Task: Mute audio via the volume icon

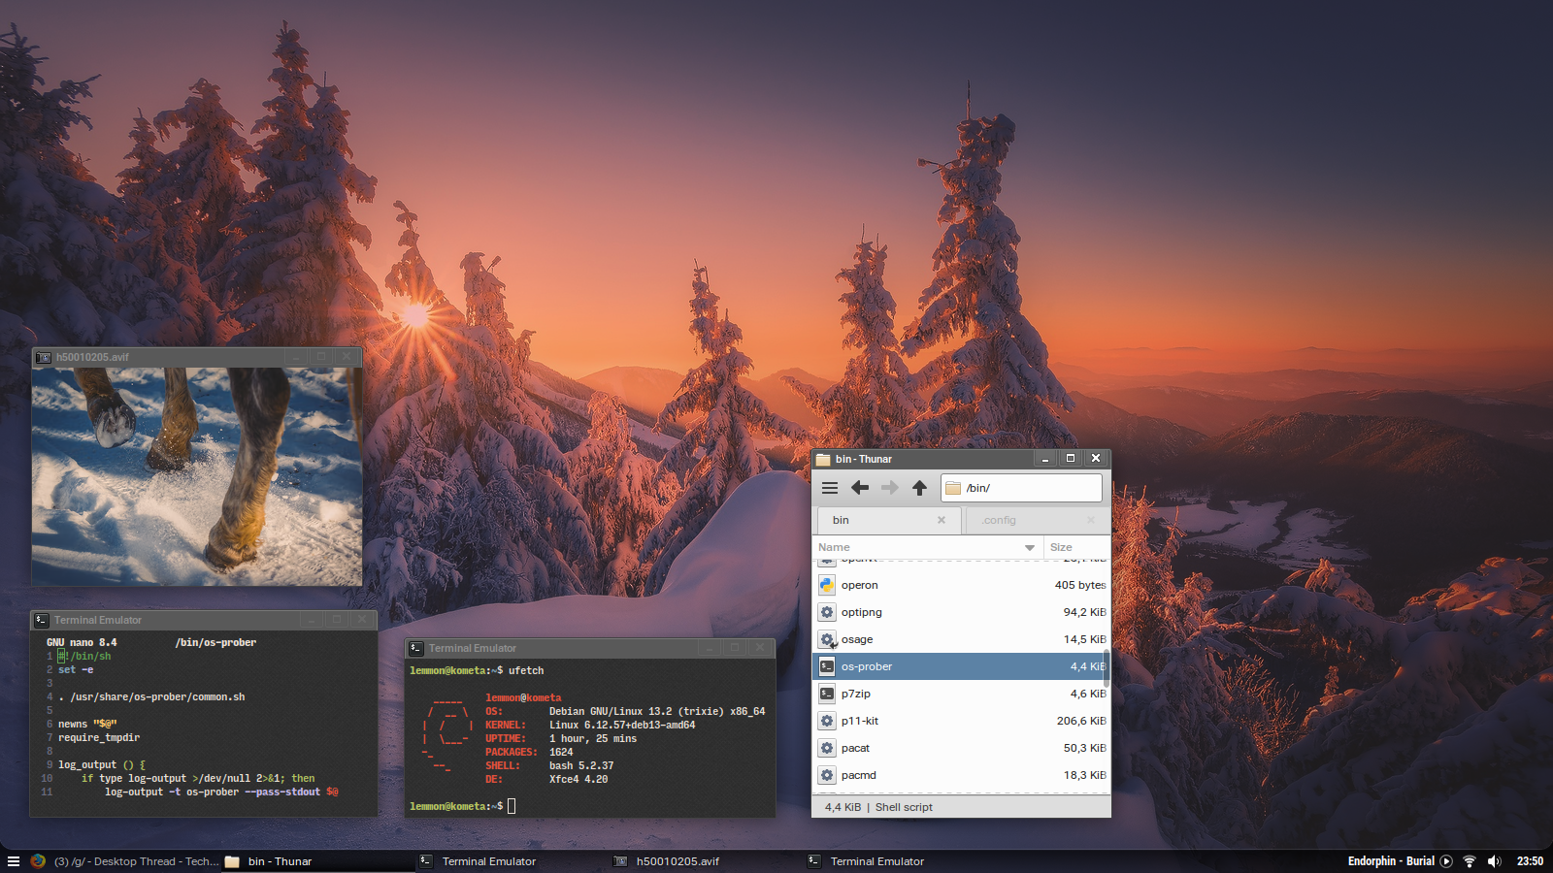Action: click(1494, 861)
